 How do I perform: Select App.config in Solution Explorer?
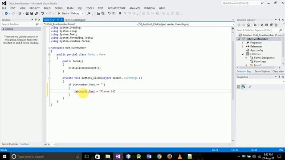256,50
